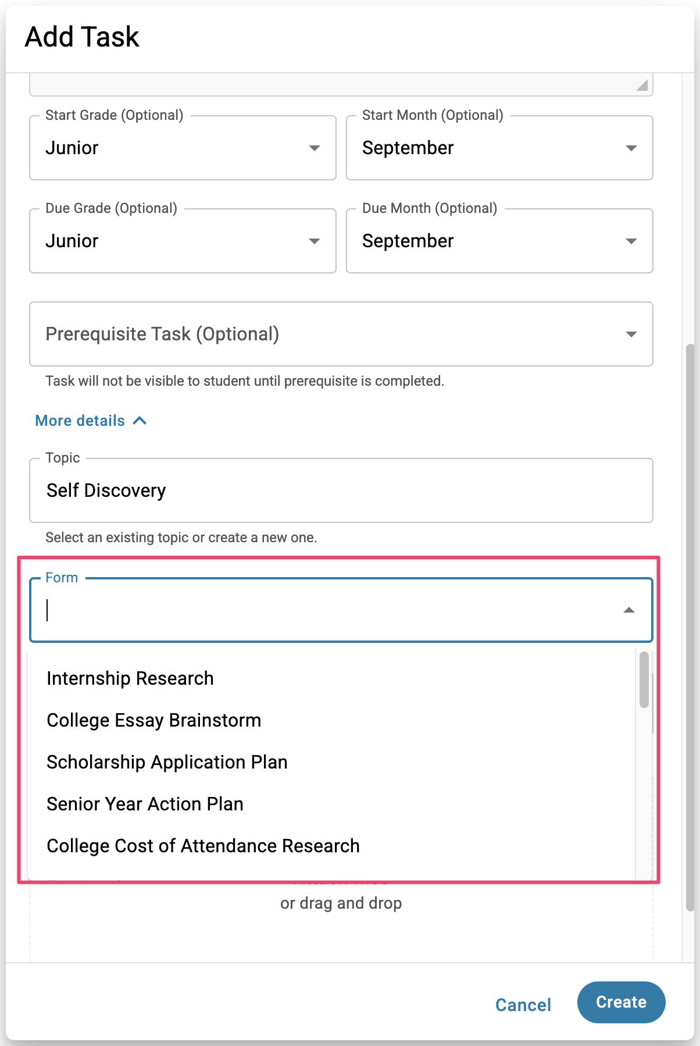Expand the Due Month dropdown
This screenshot has width=700, height=1046.
499,241
